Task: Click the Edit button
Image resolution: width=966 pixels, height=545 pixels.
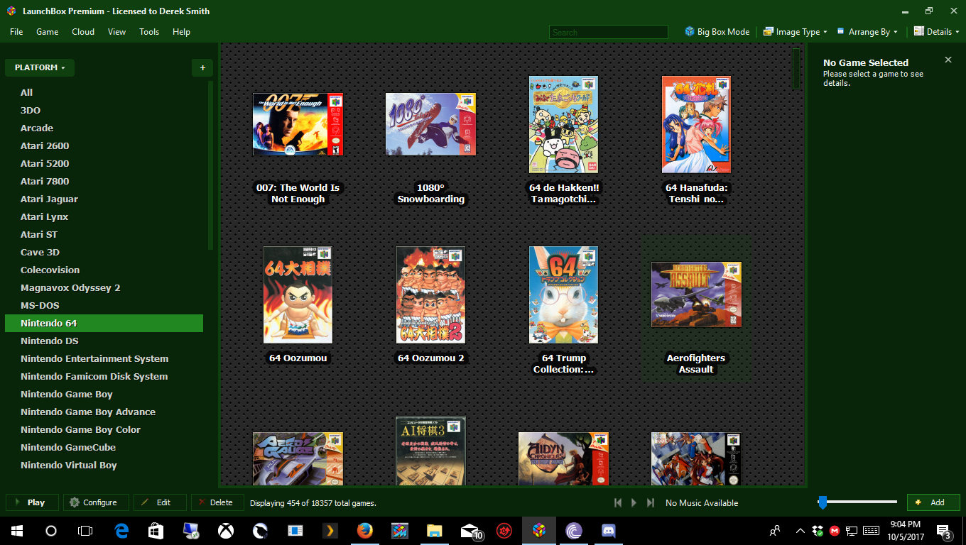Action: 160,502
